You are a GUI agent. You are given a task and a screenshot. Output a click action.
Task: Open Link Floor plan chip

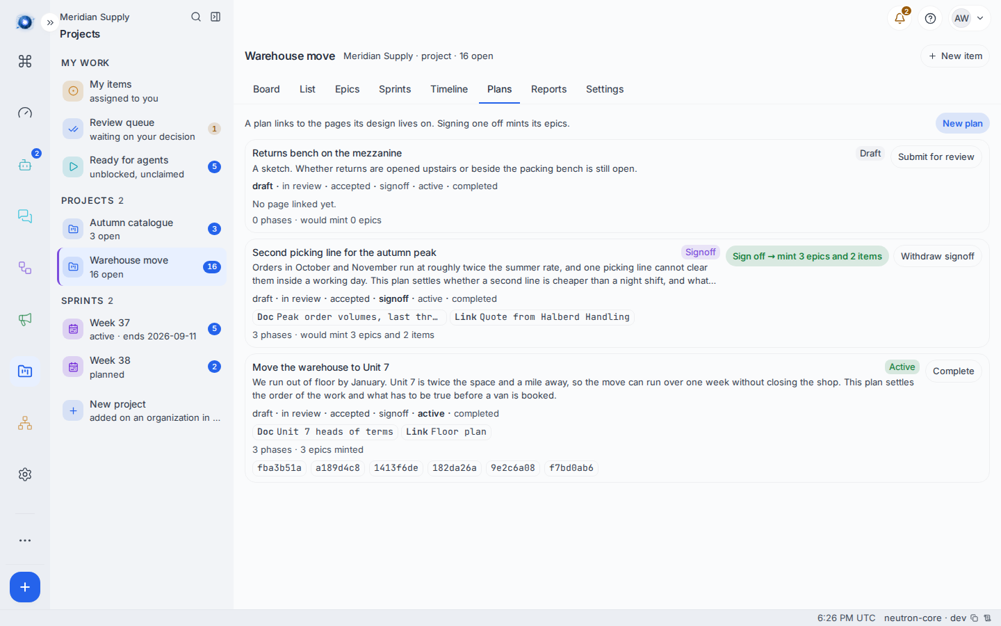click(446, 431)
